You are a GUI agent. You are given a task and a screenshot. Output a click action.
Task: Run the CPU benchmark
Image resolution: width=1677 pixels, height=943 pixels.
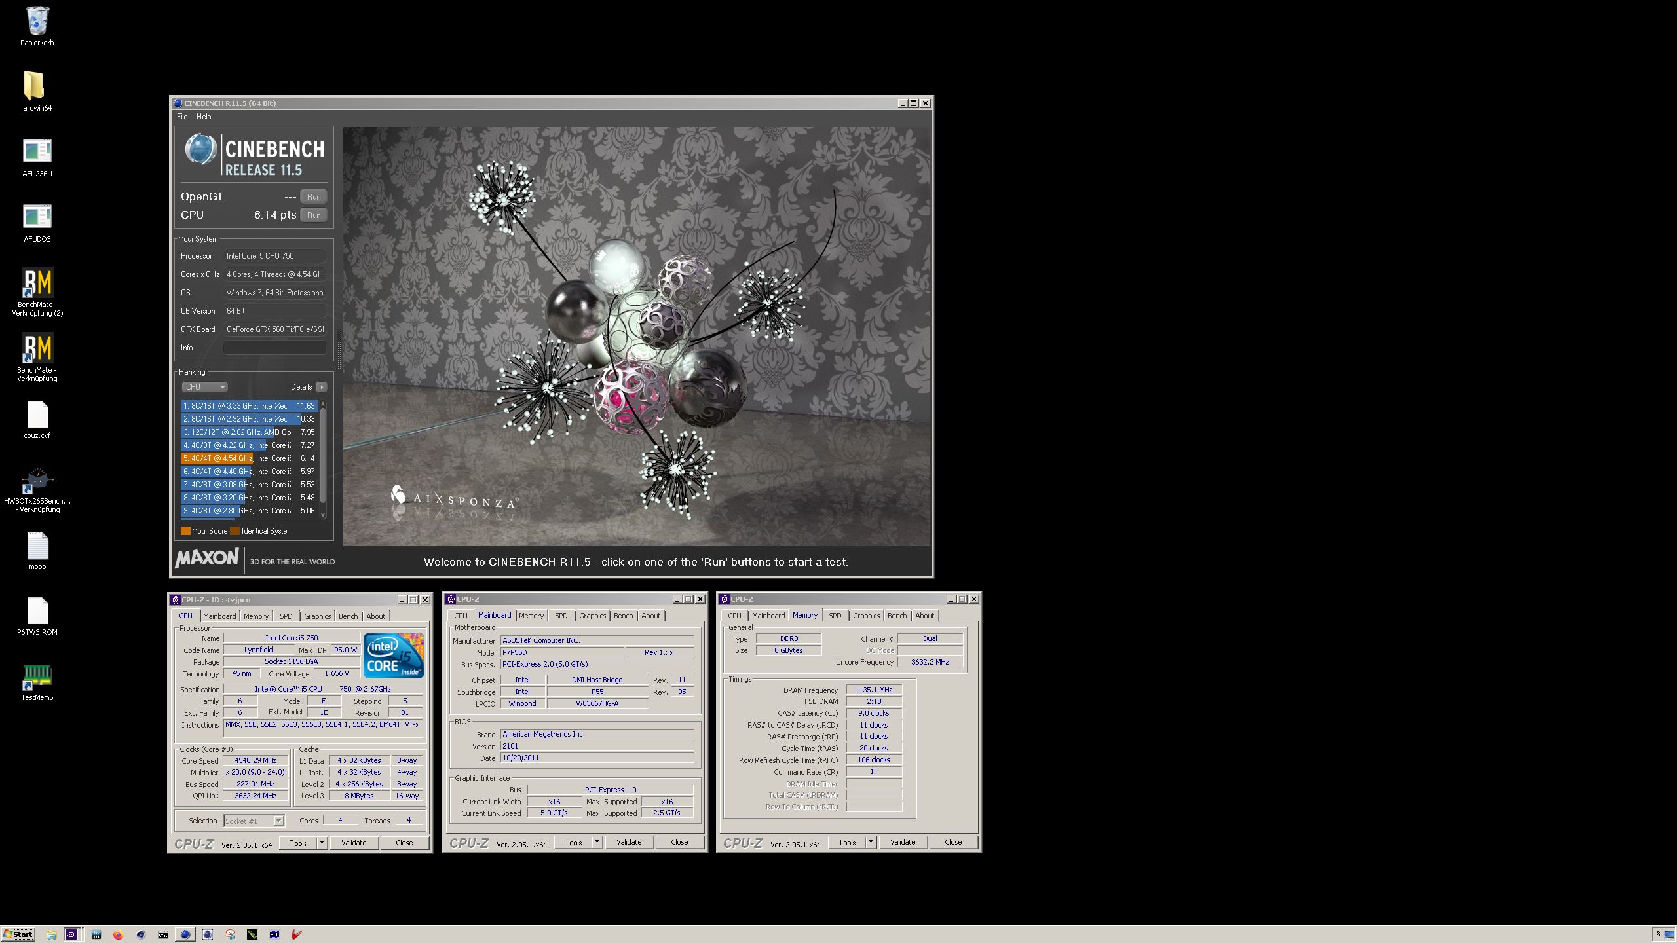pos(314,215)
